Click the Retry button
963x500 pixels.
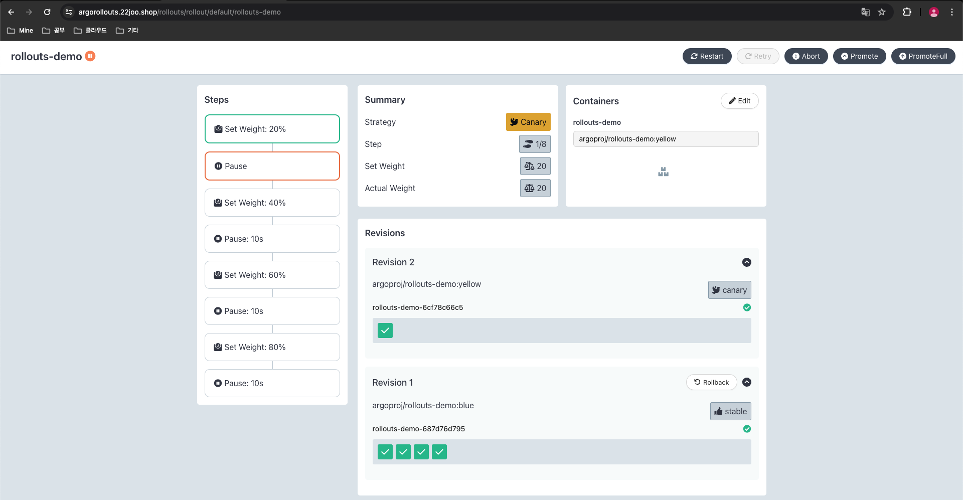pyautogui.click(x=758, y=56)
